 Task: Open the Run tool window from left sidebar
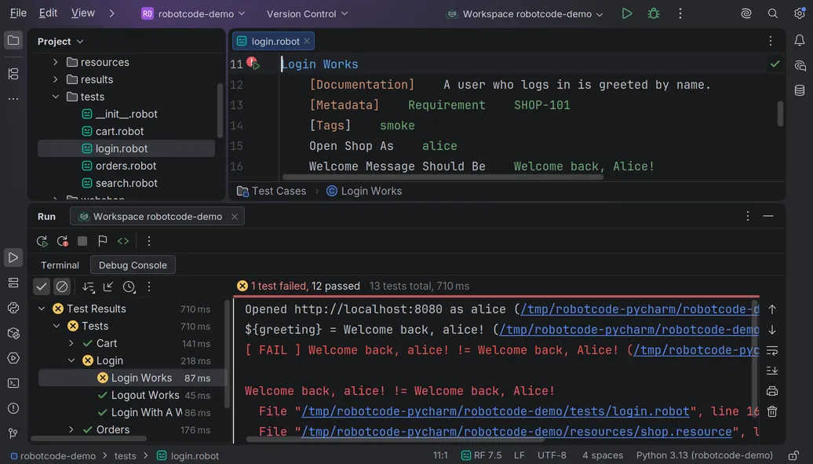click(13, 258)
